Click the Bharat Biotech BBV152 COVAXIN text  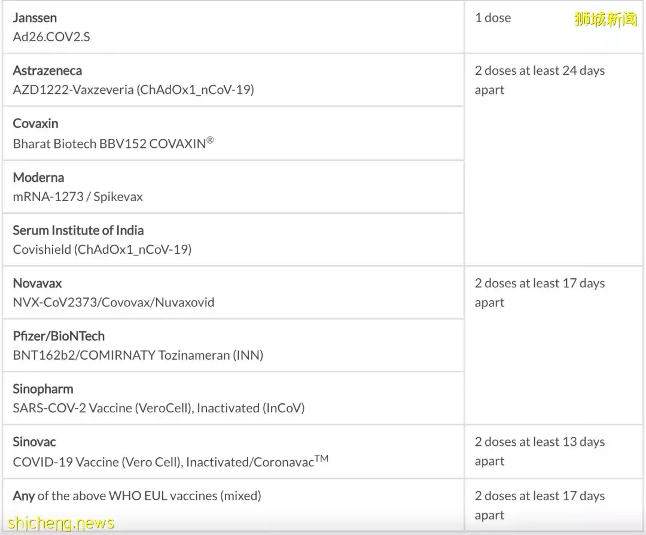(x=113, y=144)
